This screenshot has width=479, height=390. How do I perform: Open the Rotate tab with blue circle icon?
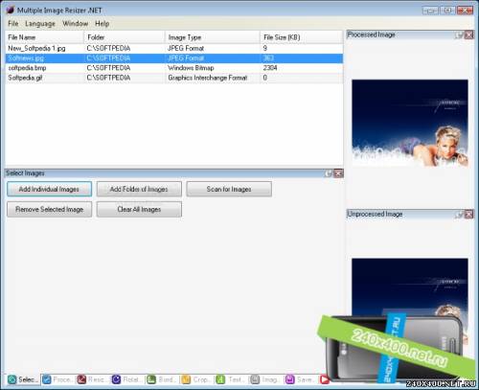click(127, 379)
